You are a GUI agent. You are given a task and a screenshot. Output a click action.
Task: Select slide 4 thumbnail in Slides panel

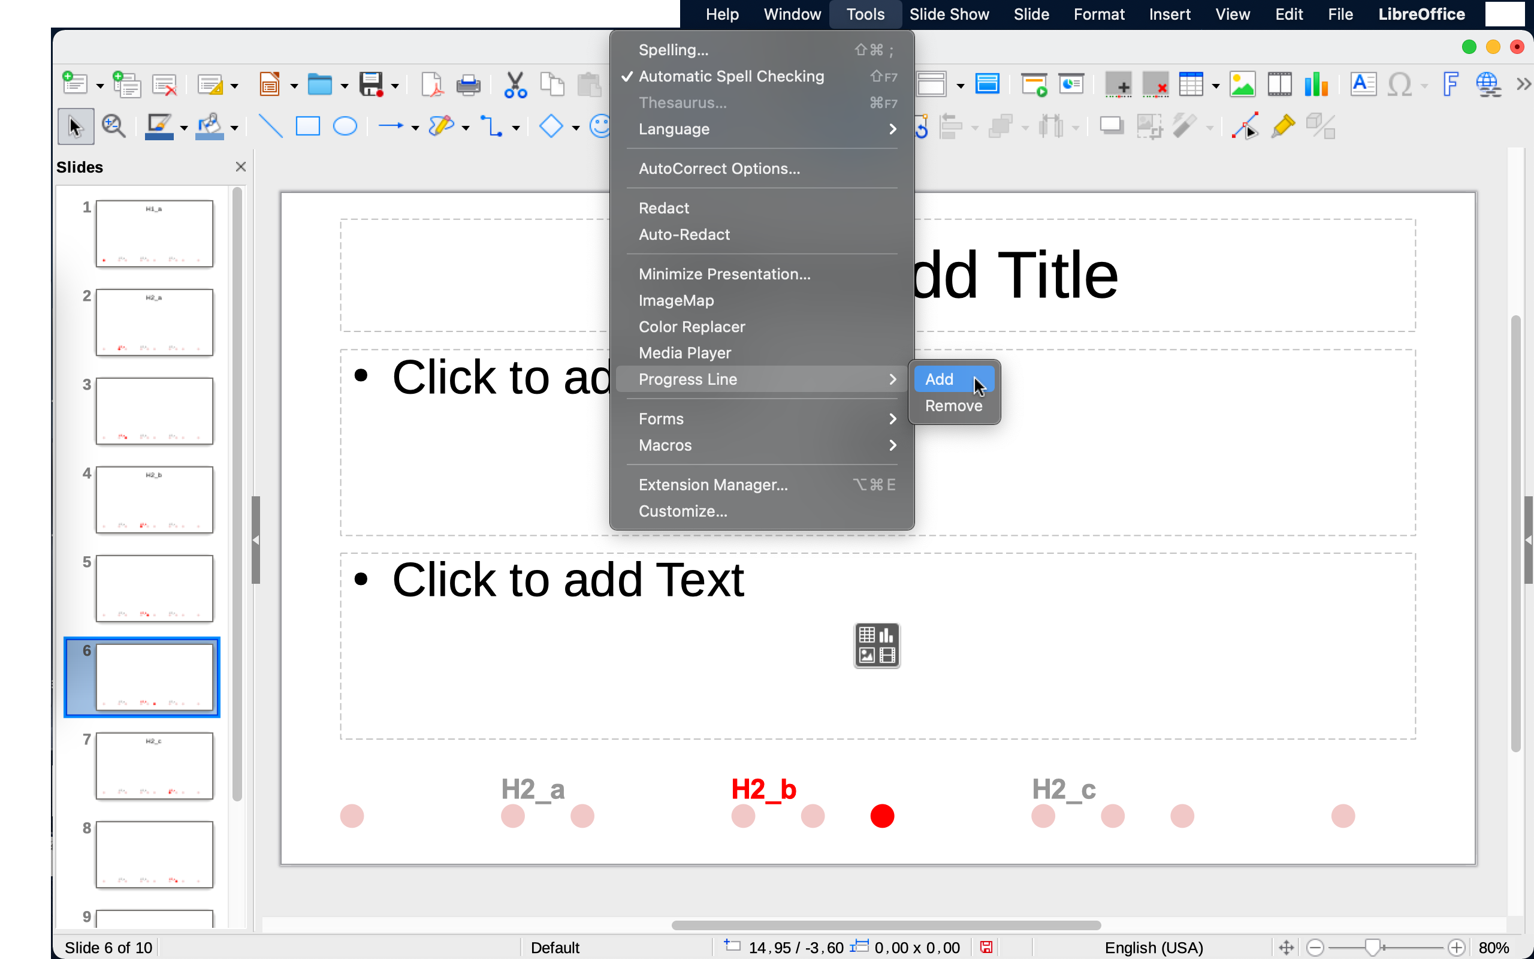(x=154, y=500)
